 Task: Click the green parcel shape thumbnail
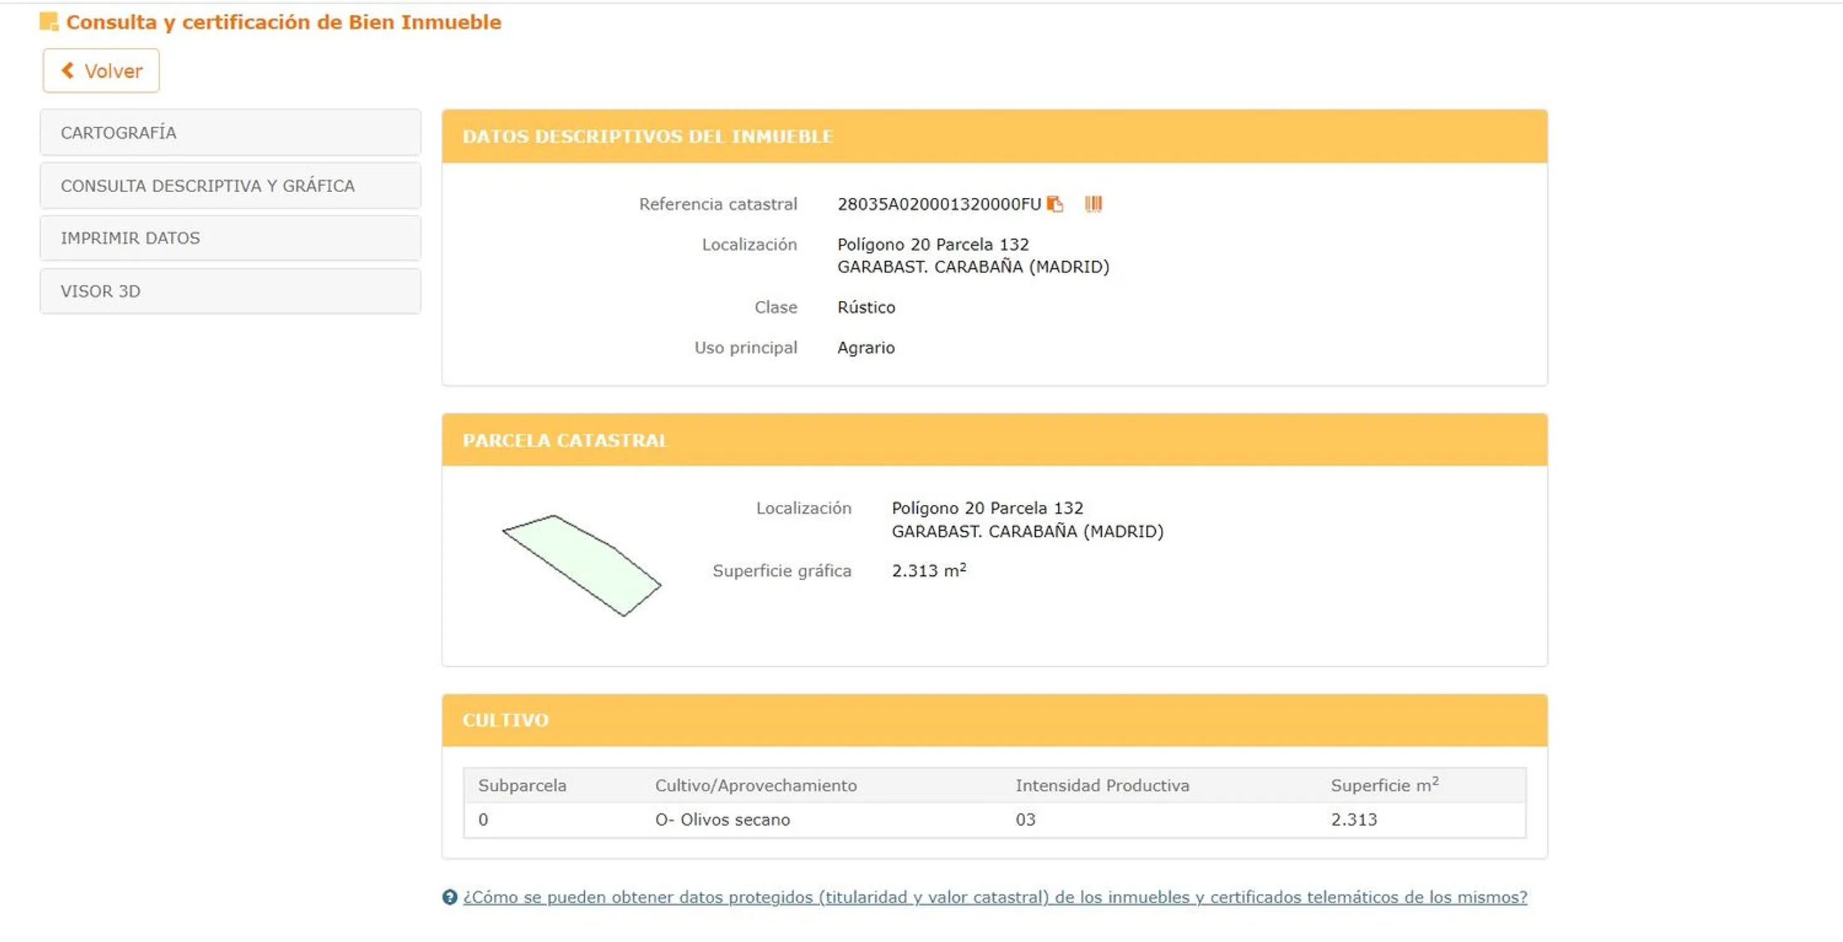(x=583, y=563)
